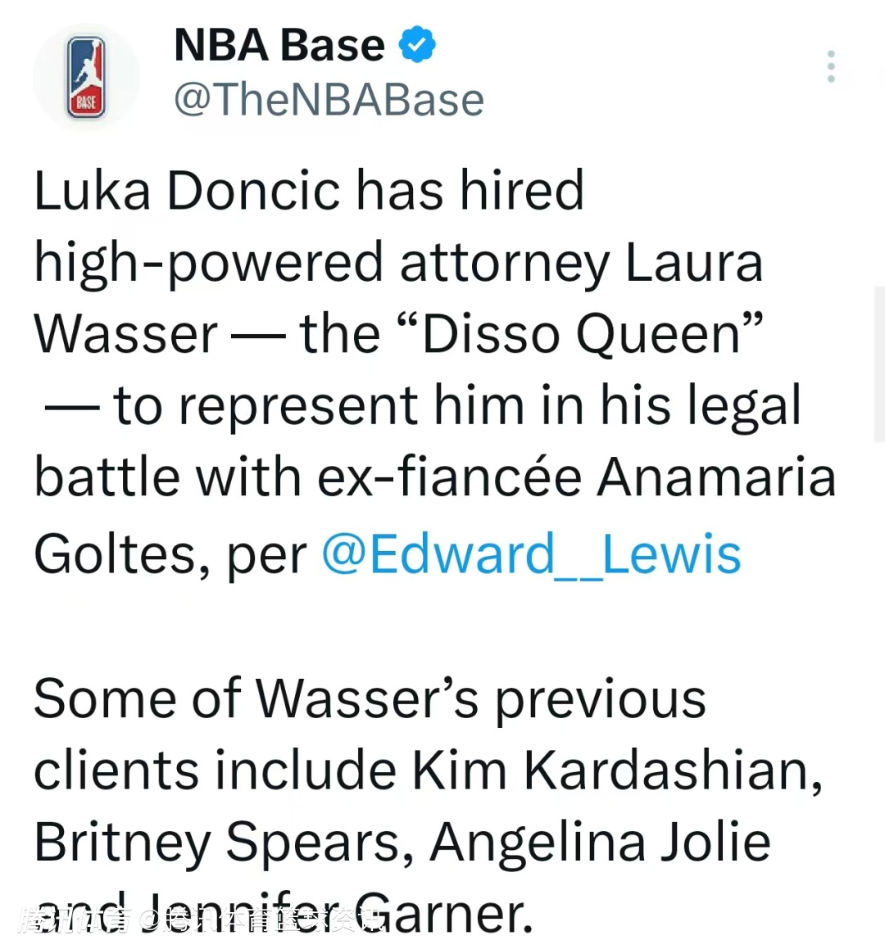Click the quoted nickname Disso Queen

point(580,334)
